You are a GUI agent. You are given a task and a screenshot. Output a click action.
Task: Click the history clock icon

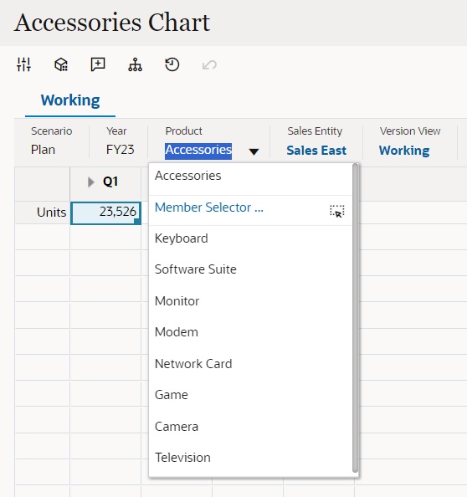coord(172,64)
